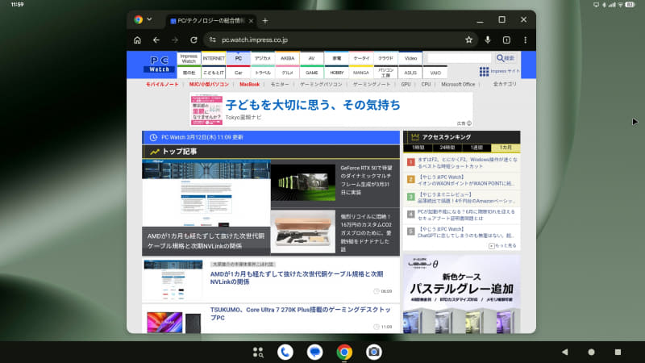Select the AV nav tab
This screenshot has width=645, height=363.
click(312, 58)
